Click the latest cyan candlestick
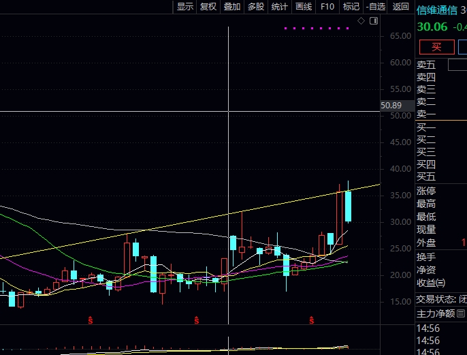This screenshot has height=355, width=467. point(348,206)
